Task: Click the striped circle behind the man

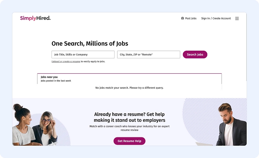Action: [200, 113]
